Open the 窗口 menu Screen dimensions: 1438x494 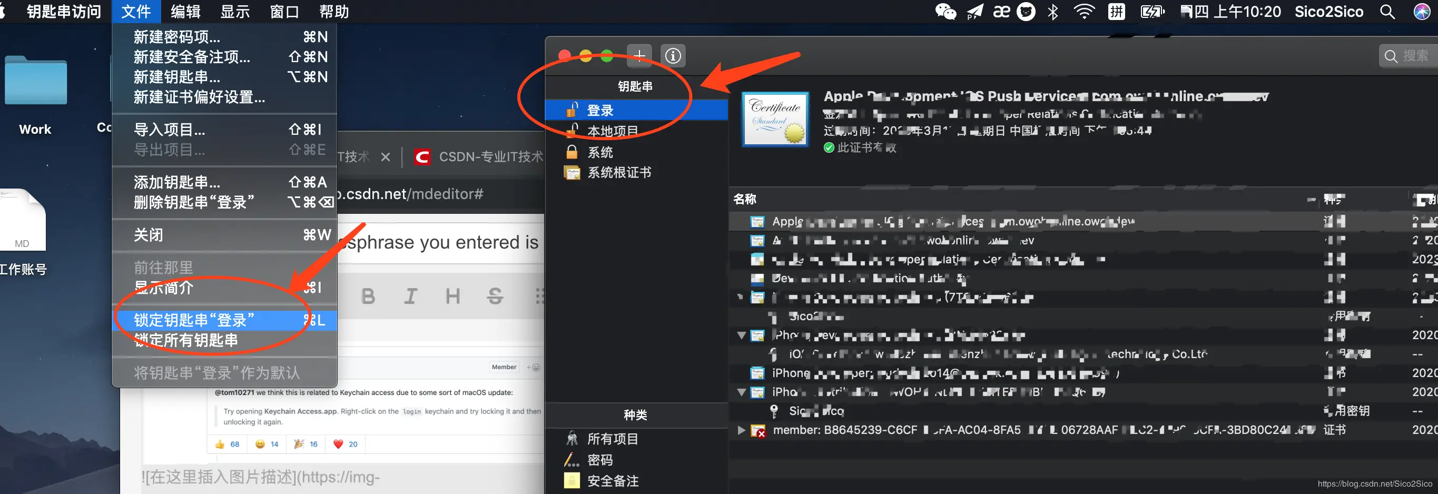pyautogui.click(x=284, y=11)
